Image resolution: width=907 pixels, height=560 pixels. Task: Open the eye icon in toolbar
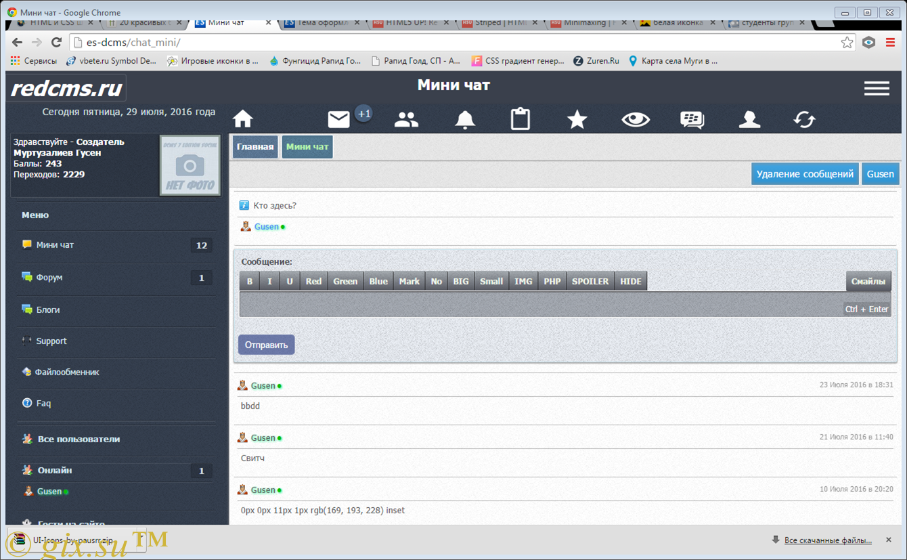point(636,120)
